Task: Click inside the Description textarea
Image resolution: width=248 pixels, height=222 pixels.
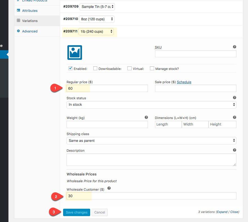Action: [x=151, y=160]
